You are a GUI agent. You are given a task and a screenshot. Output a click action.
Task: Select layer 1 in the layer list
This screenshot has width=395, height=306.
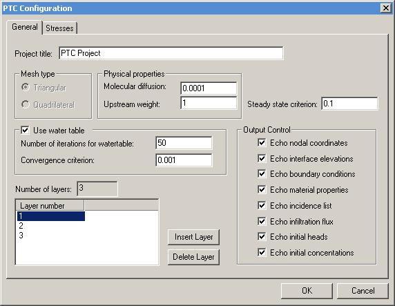51,216
